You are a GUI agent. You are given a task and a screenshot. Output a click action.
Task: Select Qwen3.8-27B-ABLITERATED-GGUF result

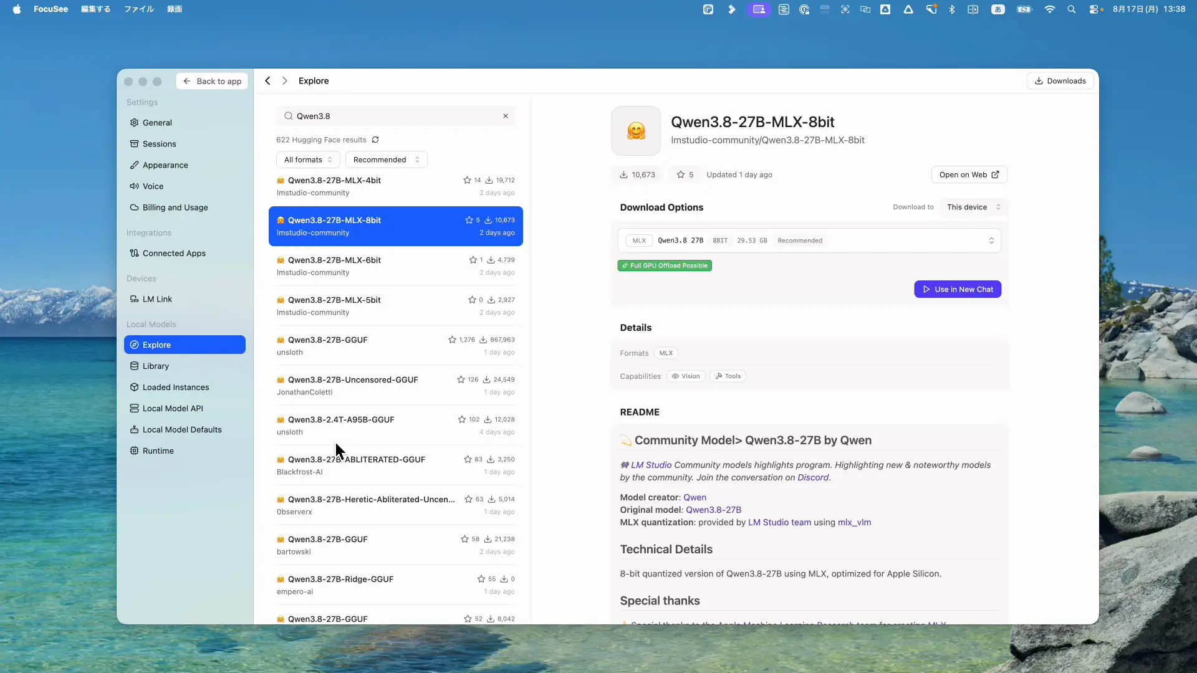click(x=395, y=465)
